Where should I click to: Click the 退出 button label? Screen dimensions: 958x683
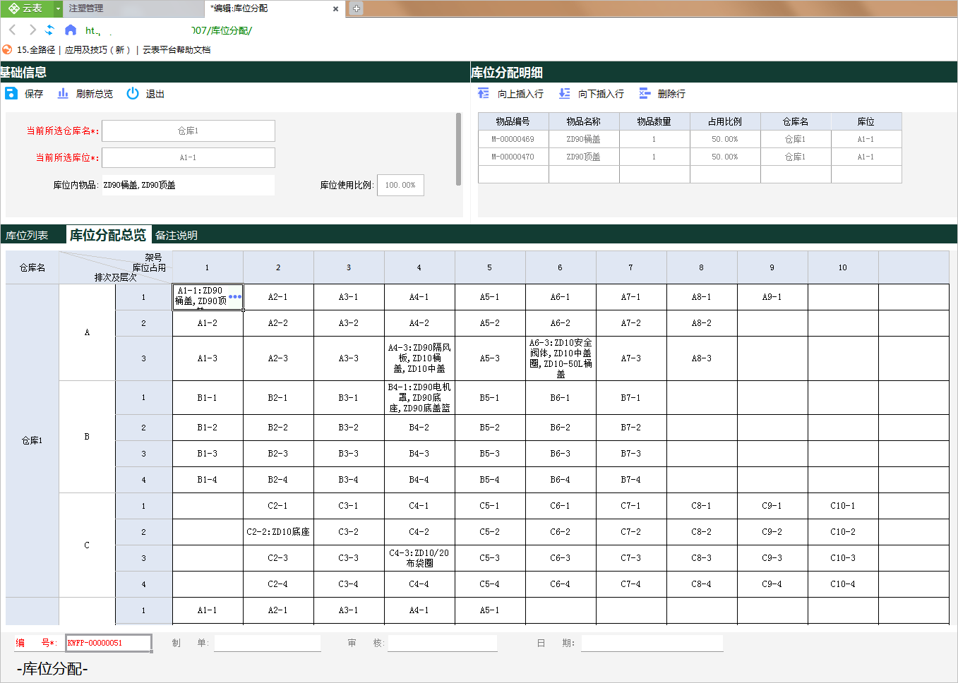click(x=155, y=94)
